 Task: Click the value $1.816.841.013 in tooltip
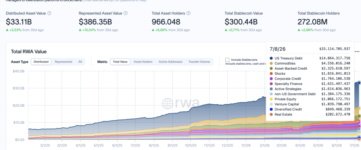click(336, 74)
